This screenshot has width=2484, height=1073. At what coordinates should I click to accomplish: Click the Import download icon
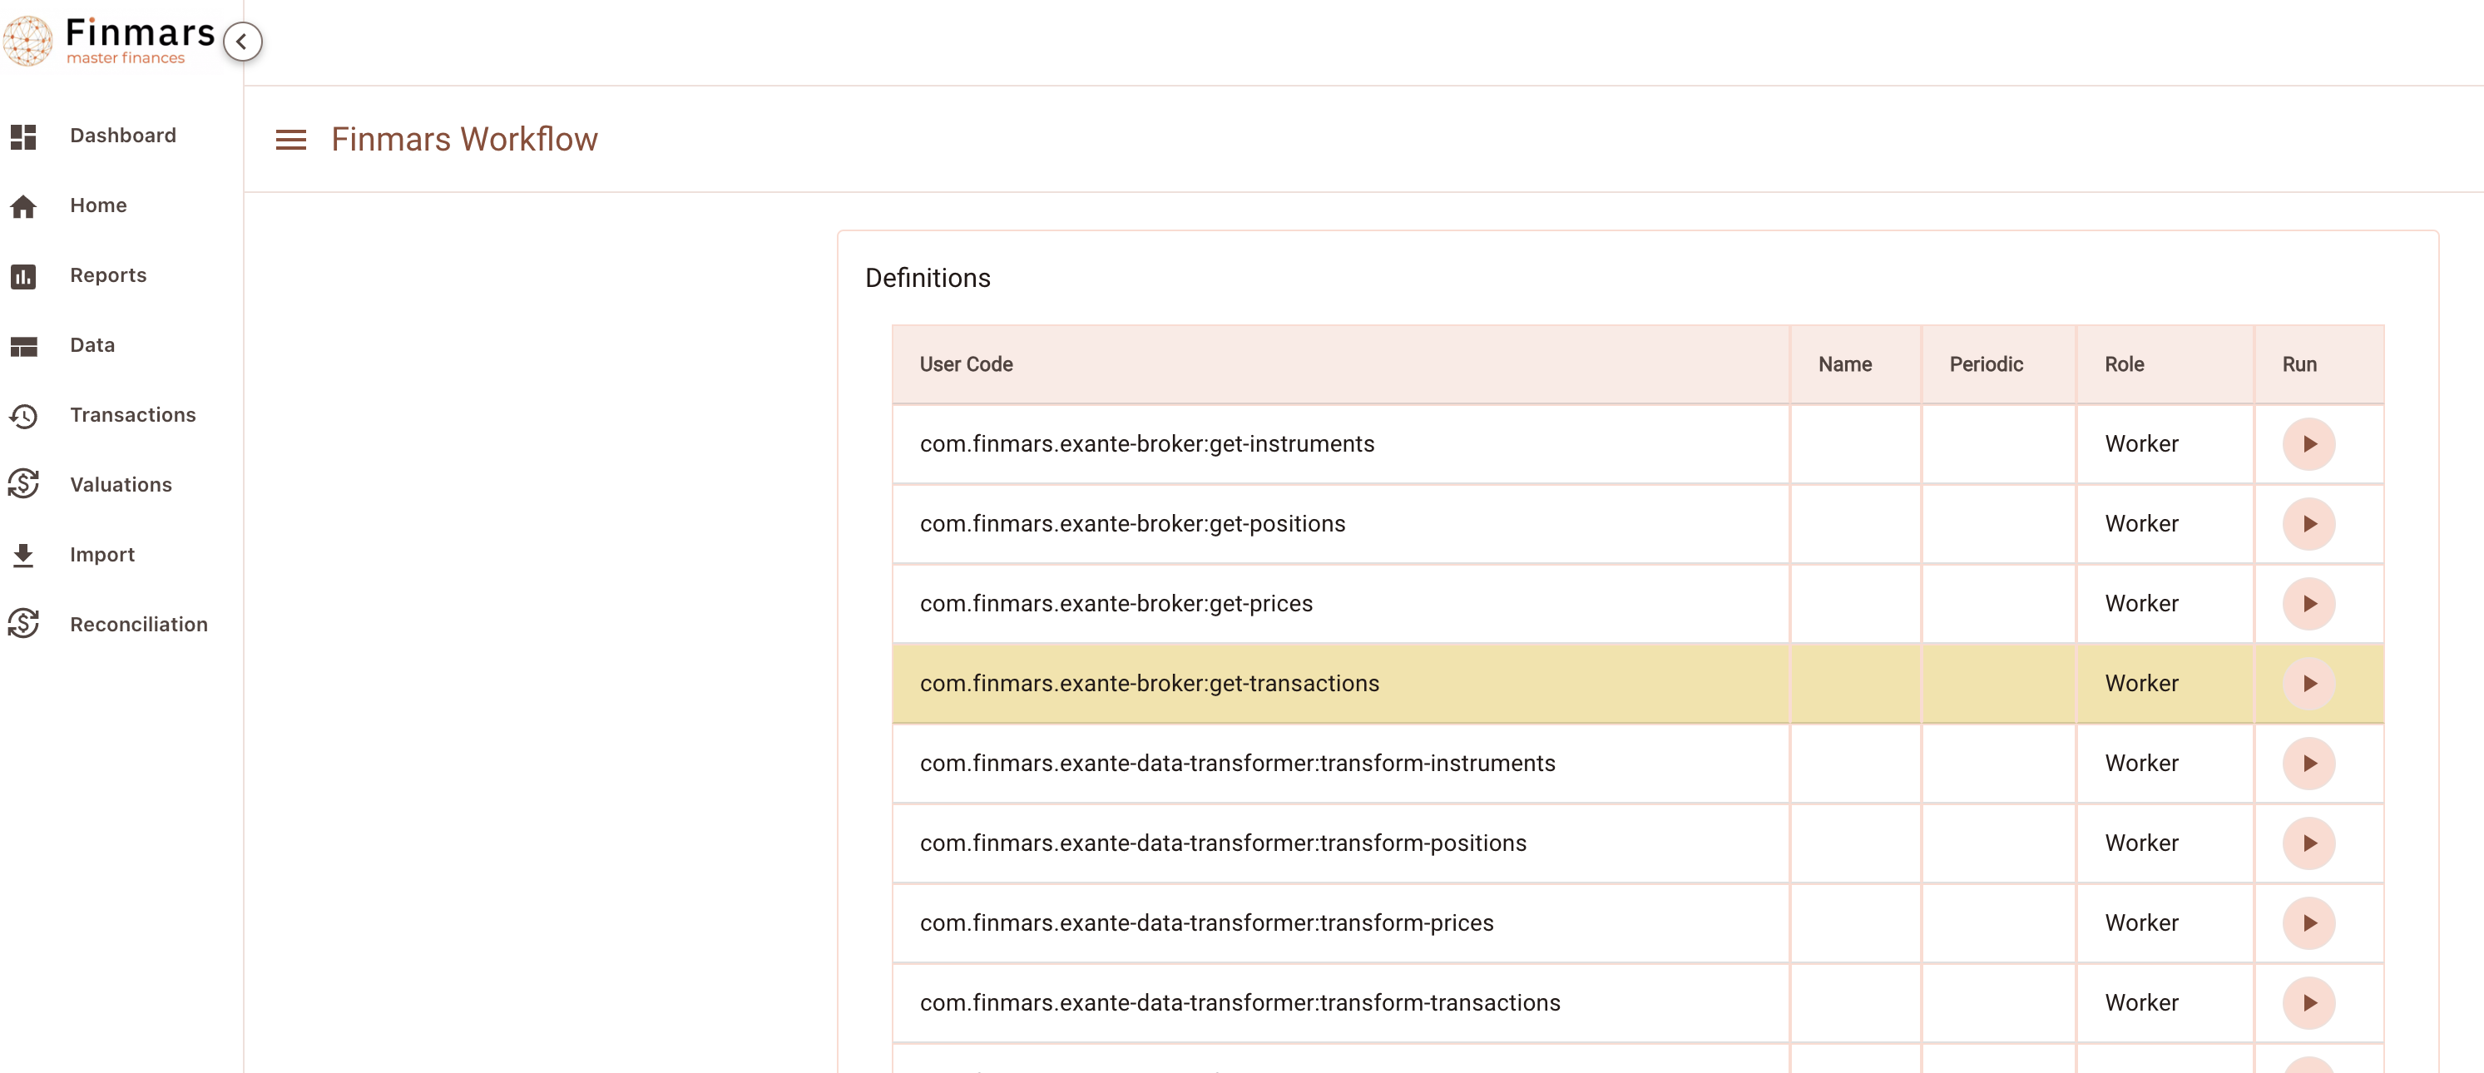[23, 556]
